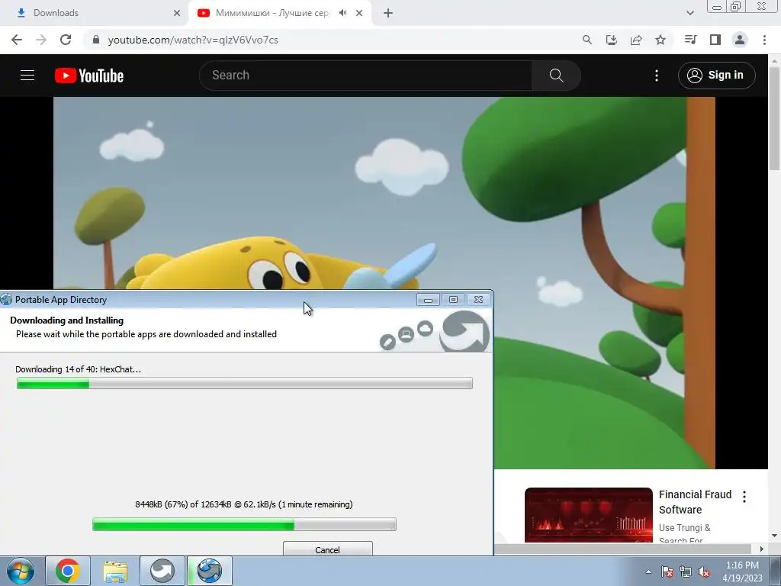Image resolution: width=781 pixels, height=586 pixels.
Task: Click the volume tray icon
Action: (x=704, y=572)
